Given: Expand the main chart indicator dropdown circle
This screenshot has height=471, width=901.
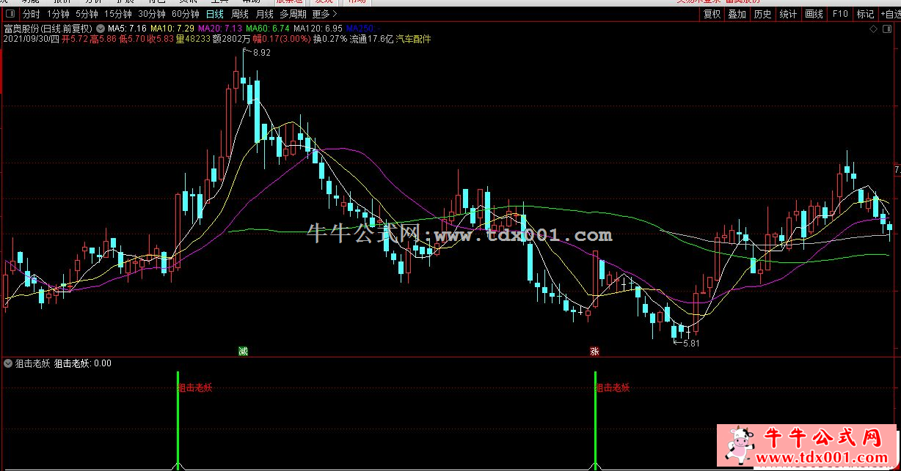Looking at the screenshot, I should [x=101, y=29].
